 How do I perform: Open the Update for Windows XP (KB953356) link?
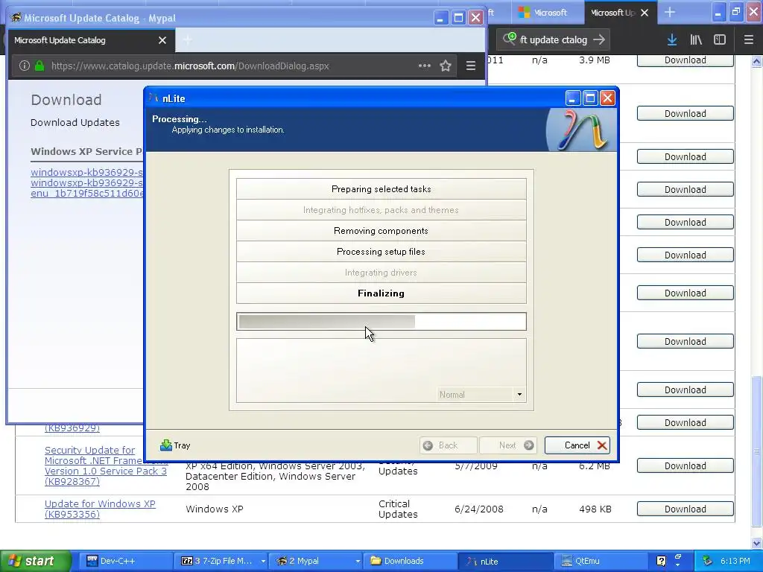pos(100,509)
